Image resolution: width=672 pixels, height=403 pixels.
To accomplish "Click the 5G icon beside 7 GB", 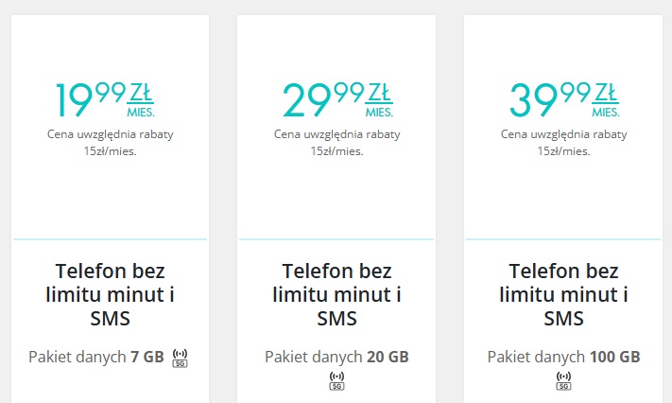I will (180, 358).
